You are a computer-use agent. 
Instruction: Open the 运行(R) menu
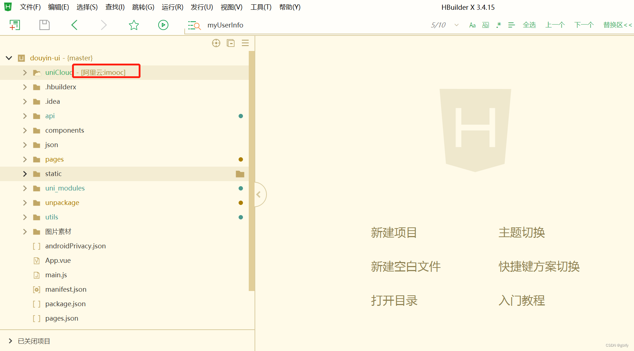point(172,7)
